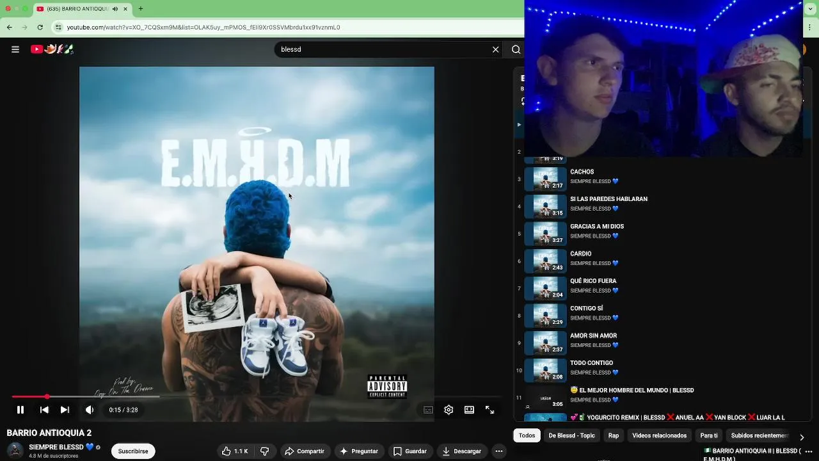This screenshot has width=819, height=461.
Task: Go to the YouTube home logo
Action: (52, 49)
